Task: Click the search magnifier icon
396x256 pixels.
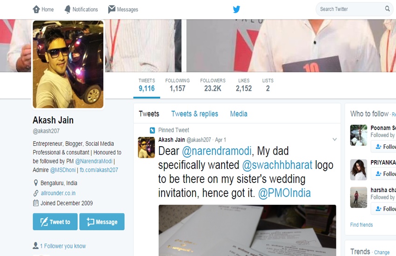Action: coord(387,9)
